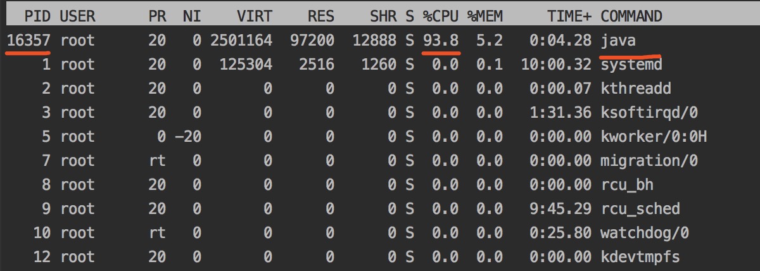
Task: Click the java command name
Action: tap(618, 41)
